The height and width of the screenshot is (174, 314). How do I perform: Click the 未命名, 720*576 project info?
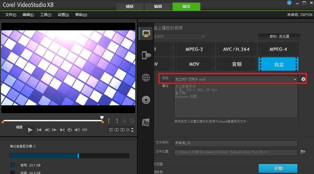pos(300,15)
